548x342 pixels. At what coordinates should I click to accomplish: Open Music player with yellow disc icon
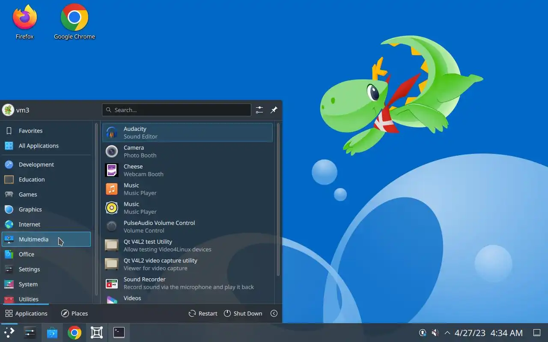point(188,208)
